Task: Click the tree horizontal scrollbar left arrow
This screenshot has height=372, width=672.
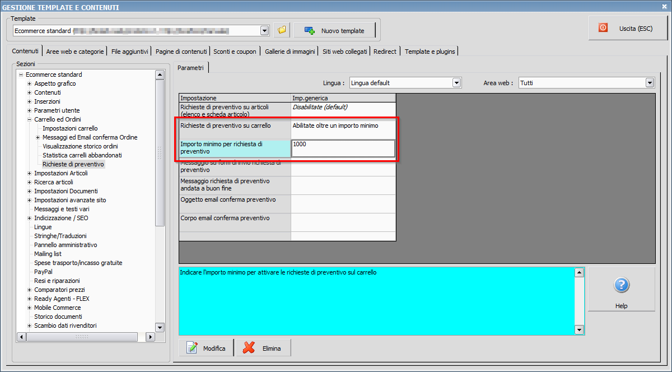Action: 22,337
